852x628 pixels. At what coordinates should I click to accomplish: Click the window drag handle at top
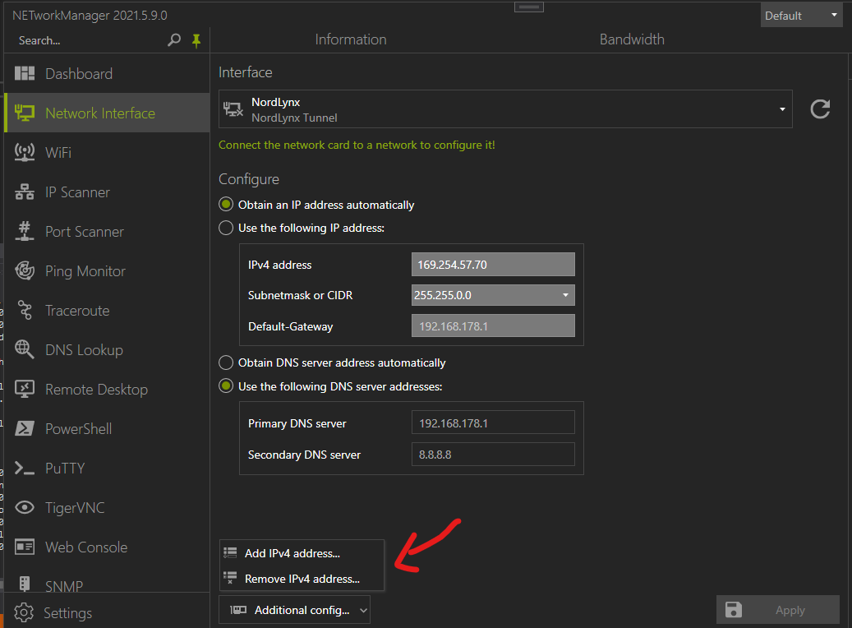[x=528, y=7]
